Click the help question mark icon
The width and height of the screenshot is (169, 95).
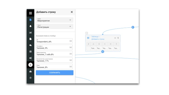click(31, 78)
